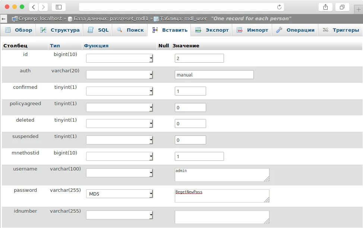Open a new tab with the plus button
The image size is (363, 228).
pos(359,10)
